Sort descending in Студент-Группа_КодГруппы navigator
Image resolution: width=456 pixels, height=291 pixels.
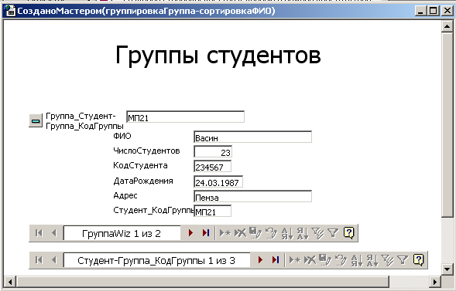pos(372,260)
